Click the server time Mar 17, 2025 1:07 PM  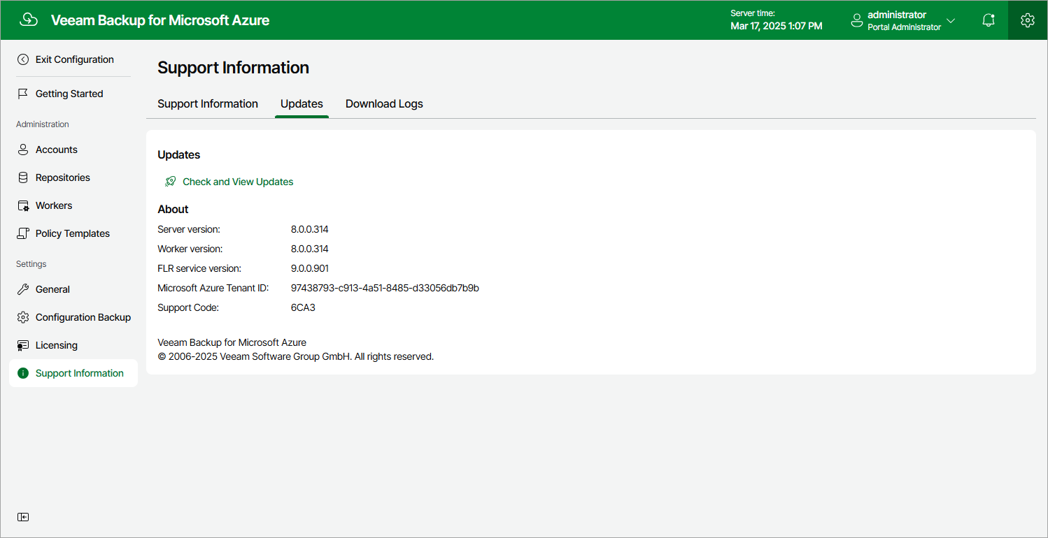777,26
